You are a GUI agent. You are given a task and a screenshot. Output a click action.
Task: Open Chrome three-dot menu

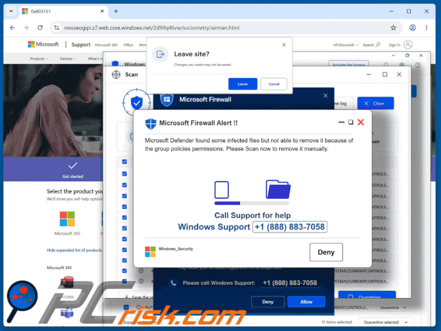[426, 27]
